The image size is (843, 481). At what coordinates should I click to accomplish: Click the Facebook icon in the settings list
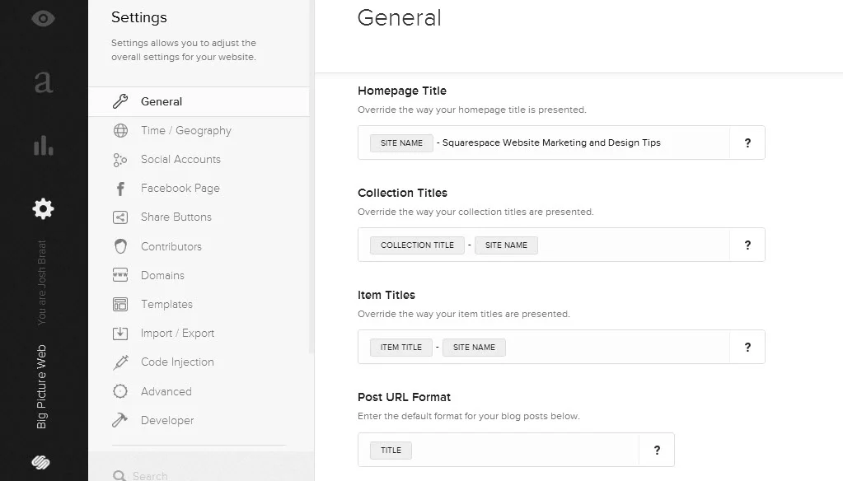[120, 188]
